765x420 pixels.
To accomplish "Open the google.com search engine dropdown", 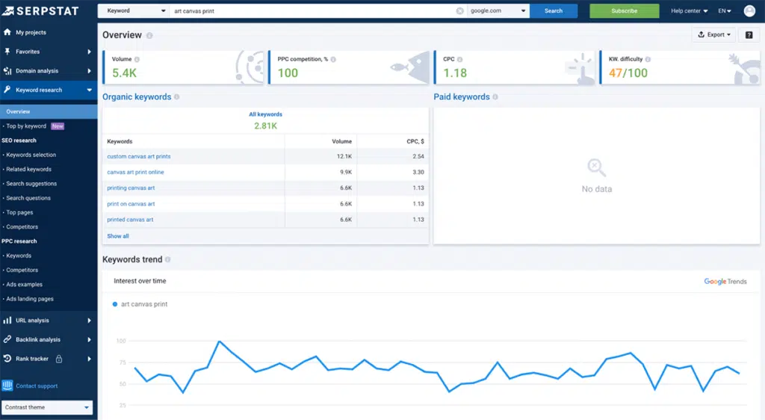I will [x=498, y=11].
